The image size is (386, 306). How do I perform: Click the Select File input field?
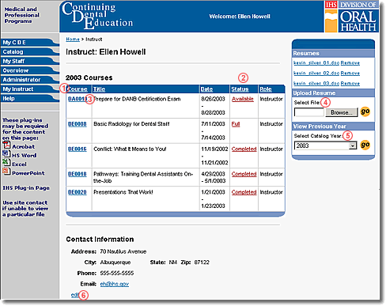click(309, 112)
